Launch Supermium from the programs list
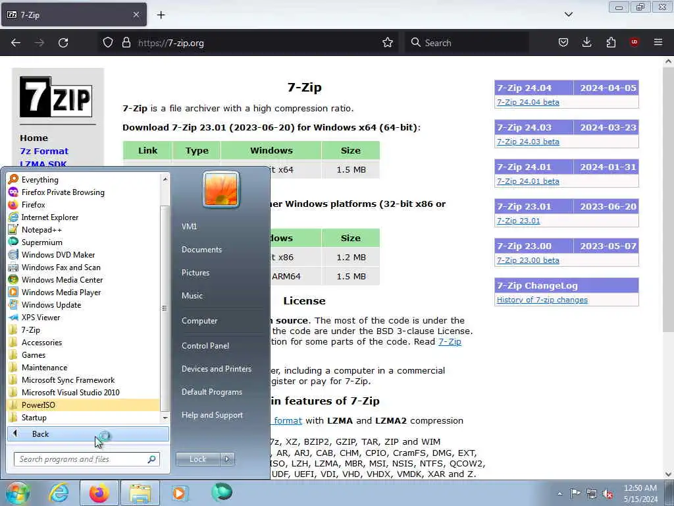This screenshot has width=674, height=506. click(41, 242)
